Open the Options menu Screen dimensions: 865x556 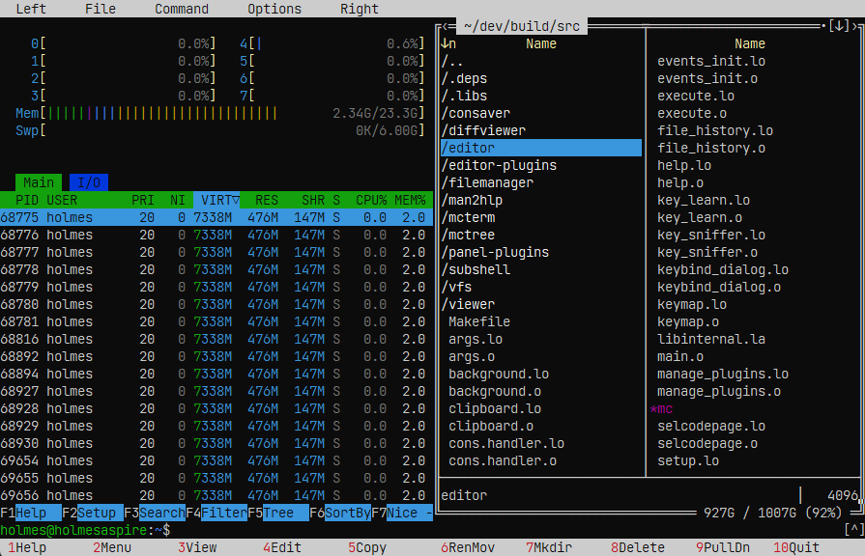(274, 9)
